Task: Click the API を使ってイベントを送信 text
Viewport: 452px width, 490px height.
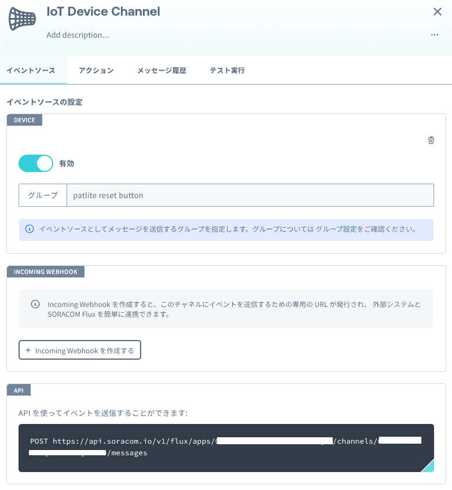Action: [x=103, y=413]
